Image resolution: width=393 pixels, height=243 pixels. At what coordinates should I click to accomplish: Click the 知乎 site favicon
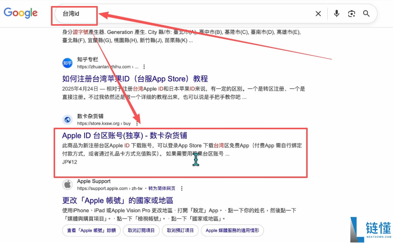tap(68, 63)
